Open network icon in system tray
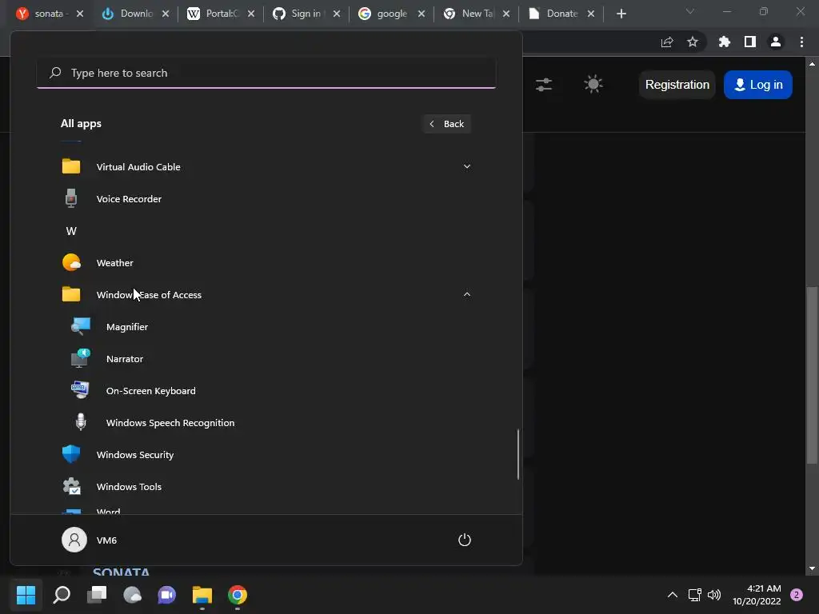819x614 pixels. pos(695,595)
